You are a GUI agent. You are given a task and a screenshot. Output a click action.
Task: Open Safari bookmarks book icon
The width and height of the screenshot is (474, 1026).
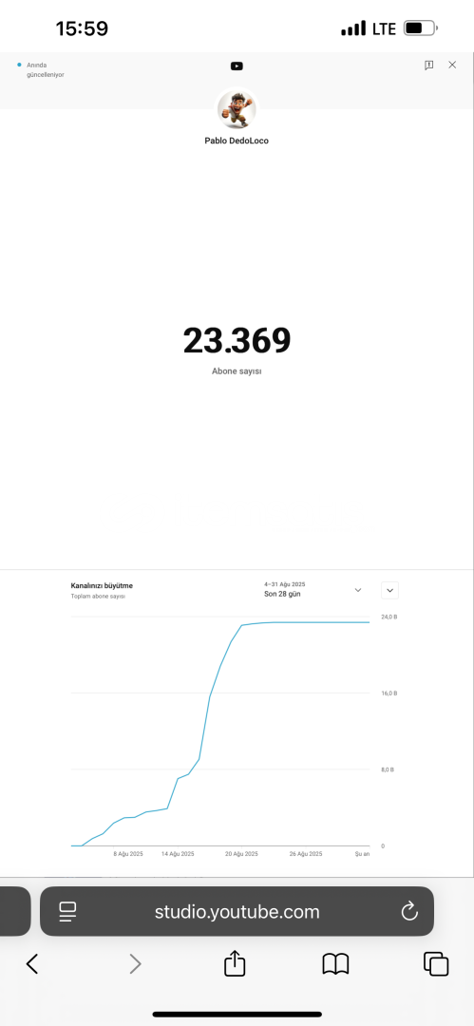[x=335, y=964]
